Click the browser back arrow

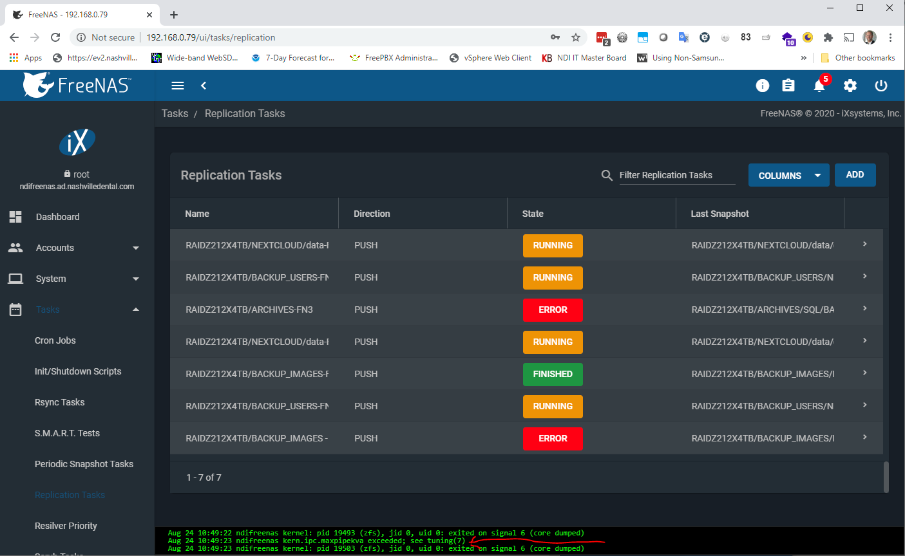[x=14, y=37]
